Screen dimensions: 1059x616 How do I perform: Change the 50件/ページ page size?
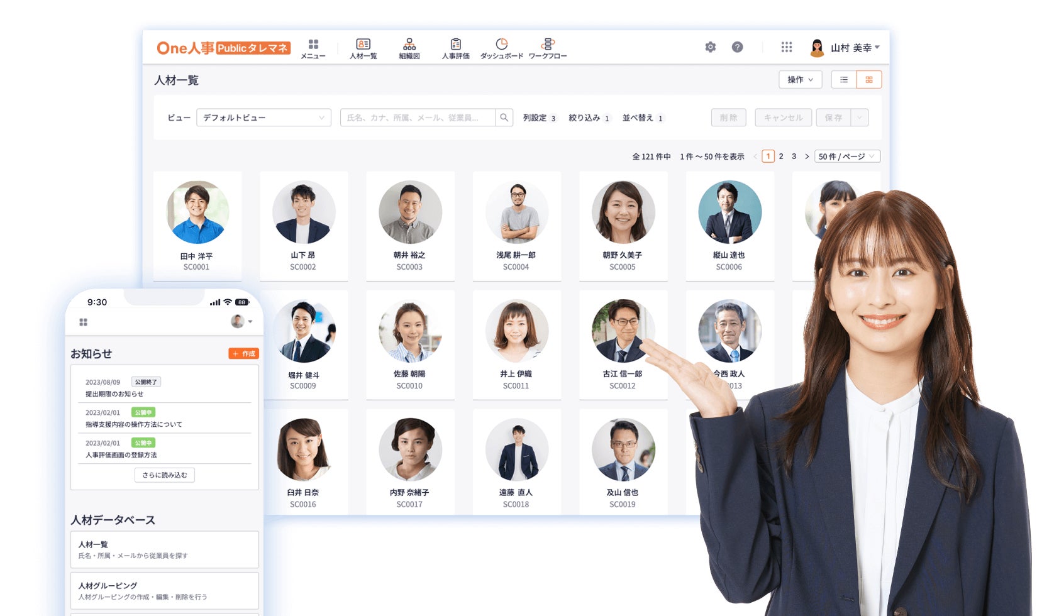(847, 157)
